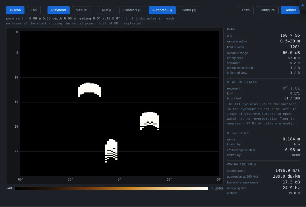306x207 pixels.
Task: Click the MEASURED FALLOFF section heading
Action: click(244, 82)
